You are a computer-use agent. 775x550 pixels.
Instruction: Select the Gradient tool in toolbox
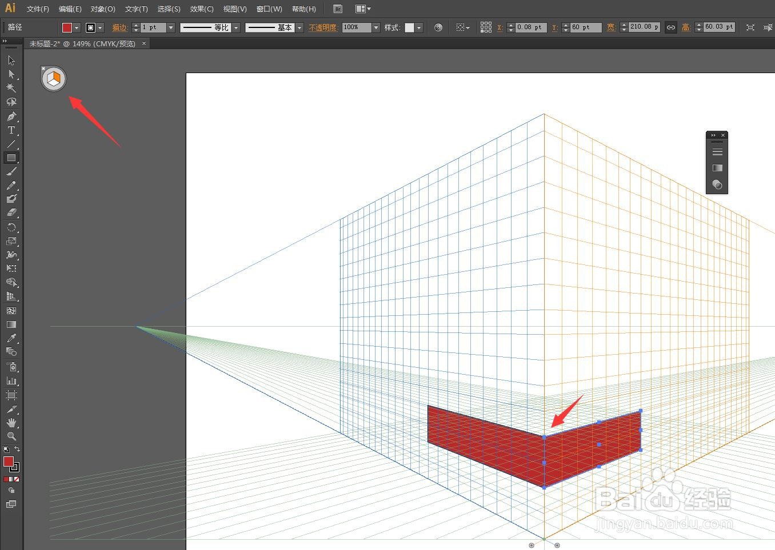pos(11,324)
